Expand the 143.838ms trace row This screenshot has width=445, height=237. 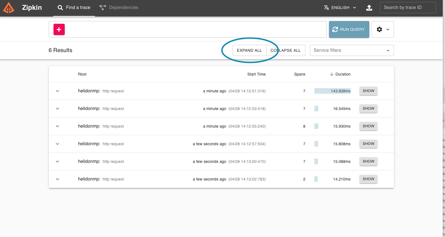(x=57, y=91)
